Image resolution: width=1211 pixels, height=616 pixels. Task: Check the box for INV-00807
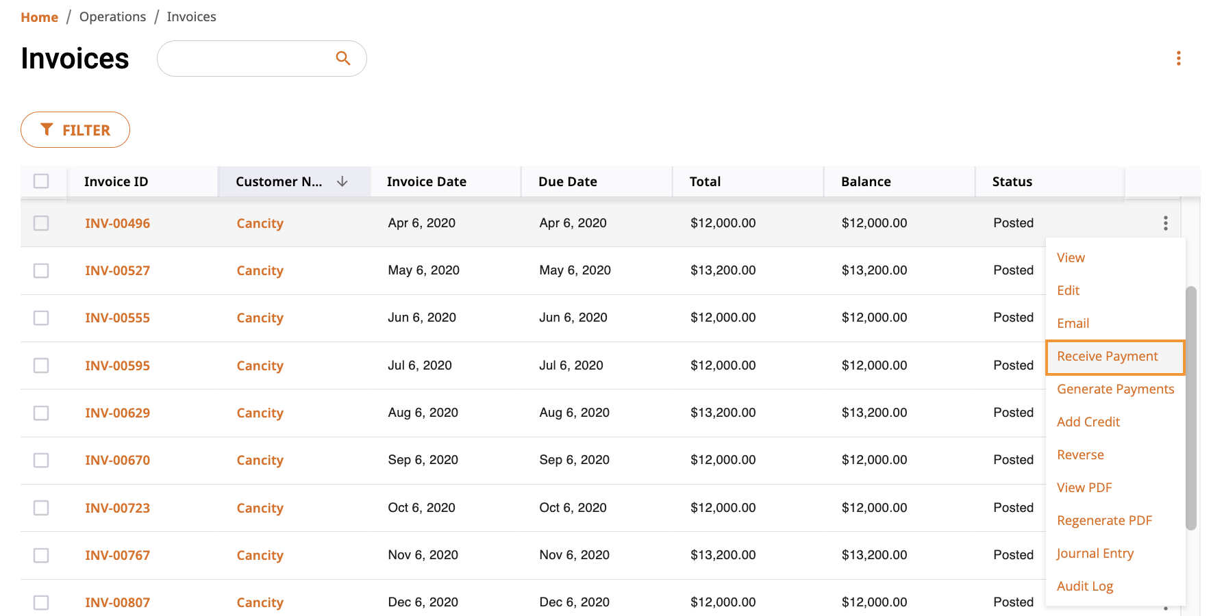point(41,602)
